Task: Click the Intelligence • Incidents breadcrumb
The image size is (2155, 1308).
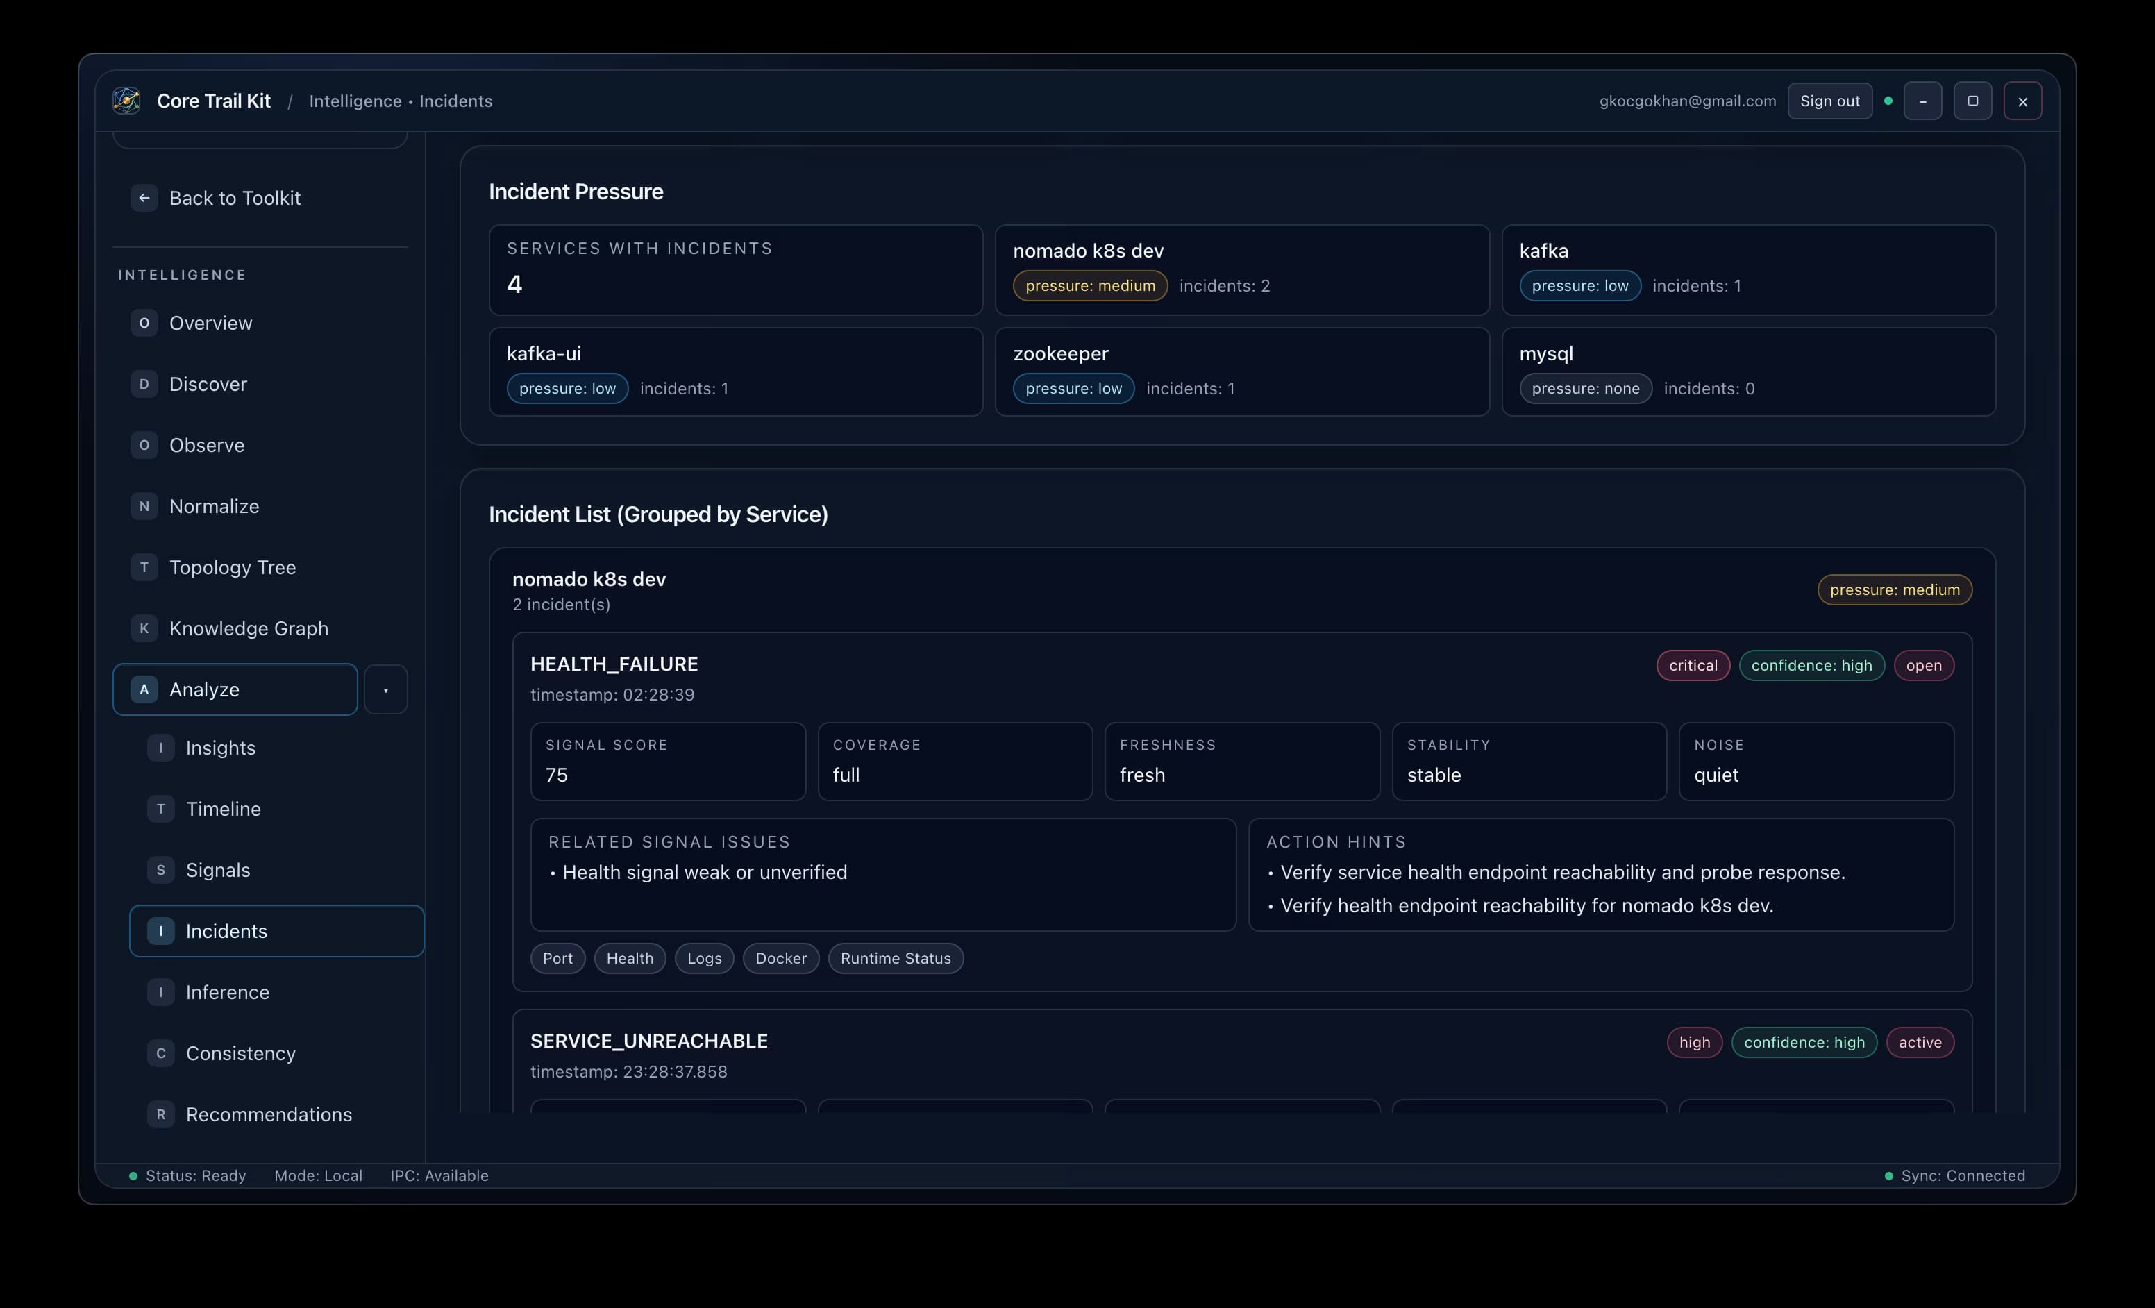Action: 401,101
